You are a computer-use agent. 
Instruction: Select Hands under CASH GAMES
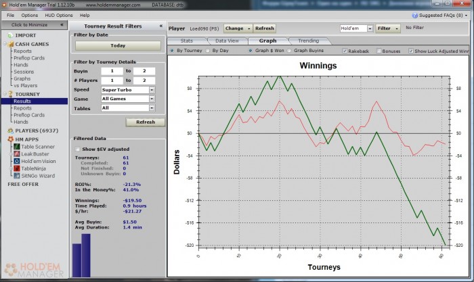[x=21, y=65]
